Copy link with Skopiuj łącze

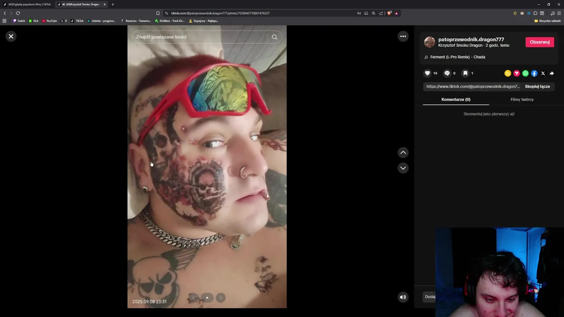click(537, 87)
